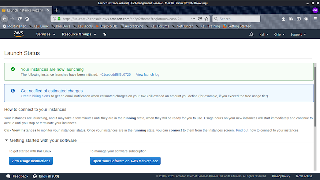
Task: Go to the browser Home page
Action: coord(27,19)
